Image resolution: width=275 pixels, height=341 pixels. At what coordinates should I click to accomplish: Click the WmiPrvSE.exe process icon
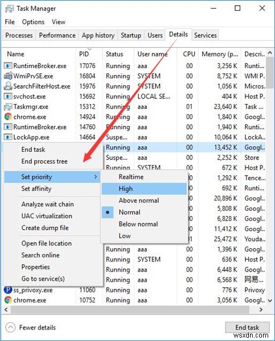pyautogui.click(x=8, y=76)
